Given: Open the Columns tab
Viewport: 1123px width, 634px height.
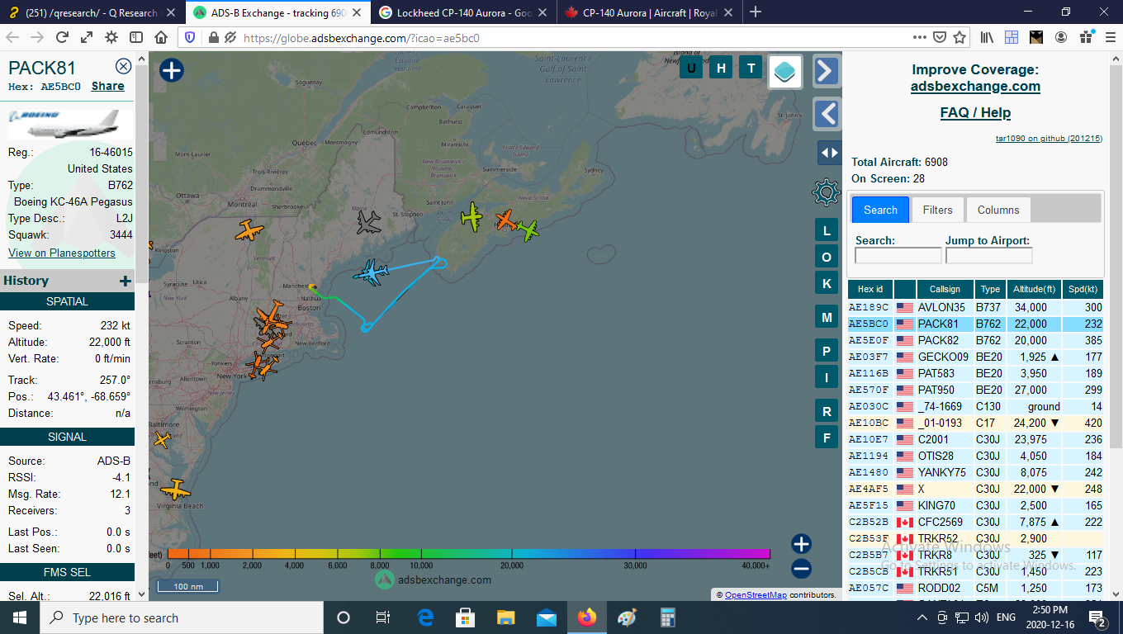Looking at the screenshot, I should click(x=997, y=210).
